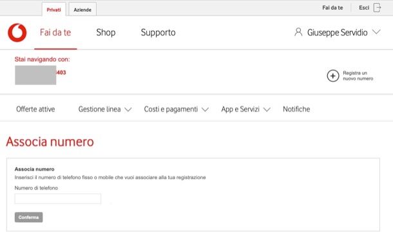
Task: Open the Shop menu
Action: click(x=106, y=33)
